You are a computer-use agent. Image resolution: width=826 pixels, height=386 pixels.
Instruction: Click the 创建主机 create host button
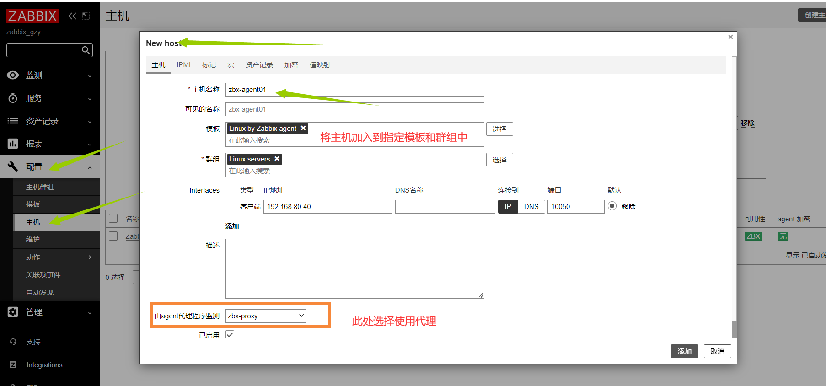(812, 15)
